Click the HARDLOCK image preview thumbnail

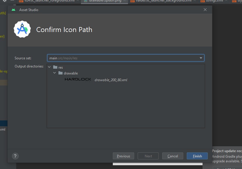click(x=78, y=79)
